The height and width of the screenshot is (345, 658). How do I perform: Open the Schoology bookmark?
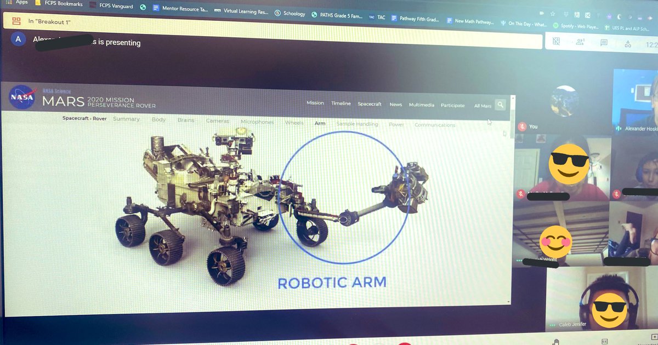click(290, 14)
